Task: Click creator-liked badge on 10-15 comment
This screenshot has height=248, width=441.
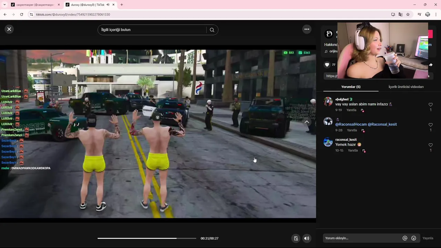Action: pos(364,151)
